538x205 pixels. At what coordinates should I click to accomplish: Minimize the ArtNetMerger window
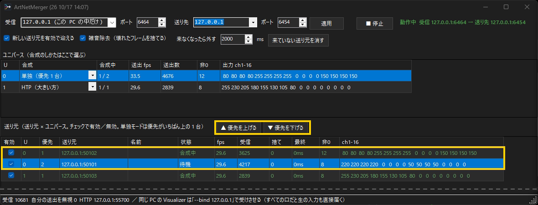[x=486, y=7]
